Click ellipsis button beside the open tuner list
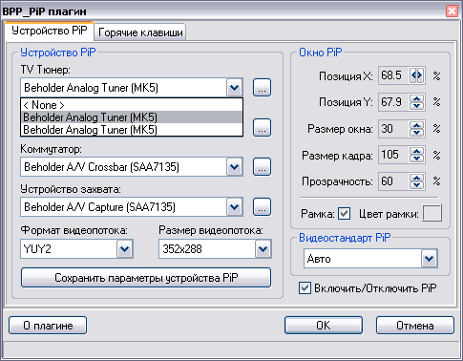This screenshot has width=463, height=361. [262, 128]
